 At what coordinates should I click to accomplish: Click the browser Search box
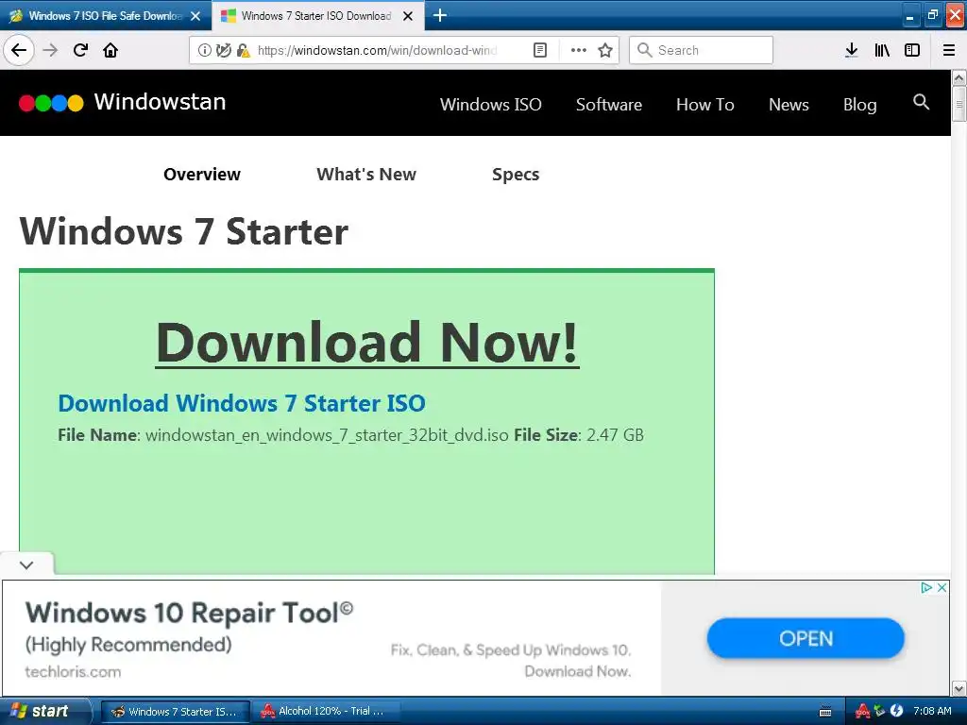pos(702,50)
